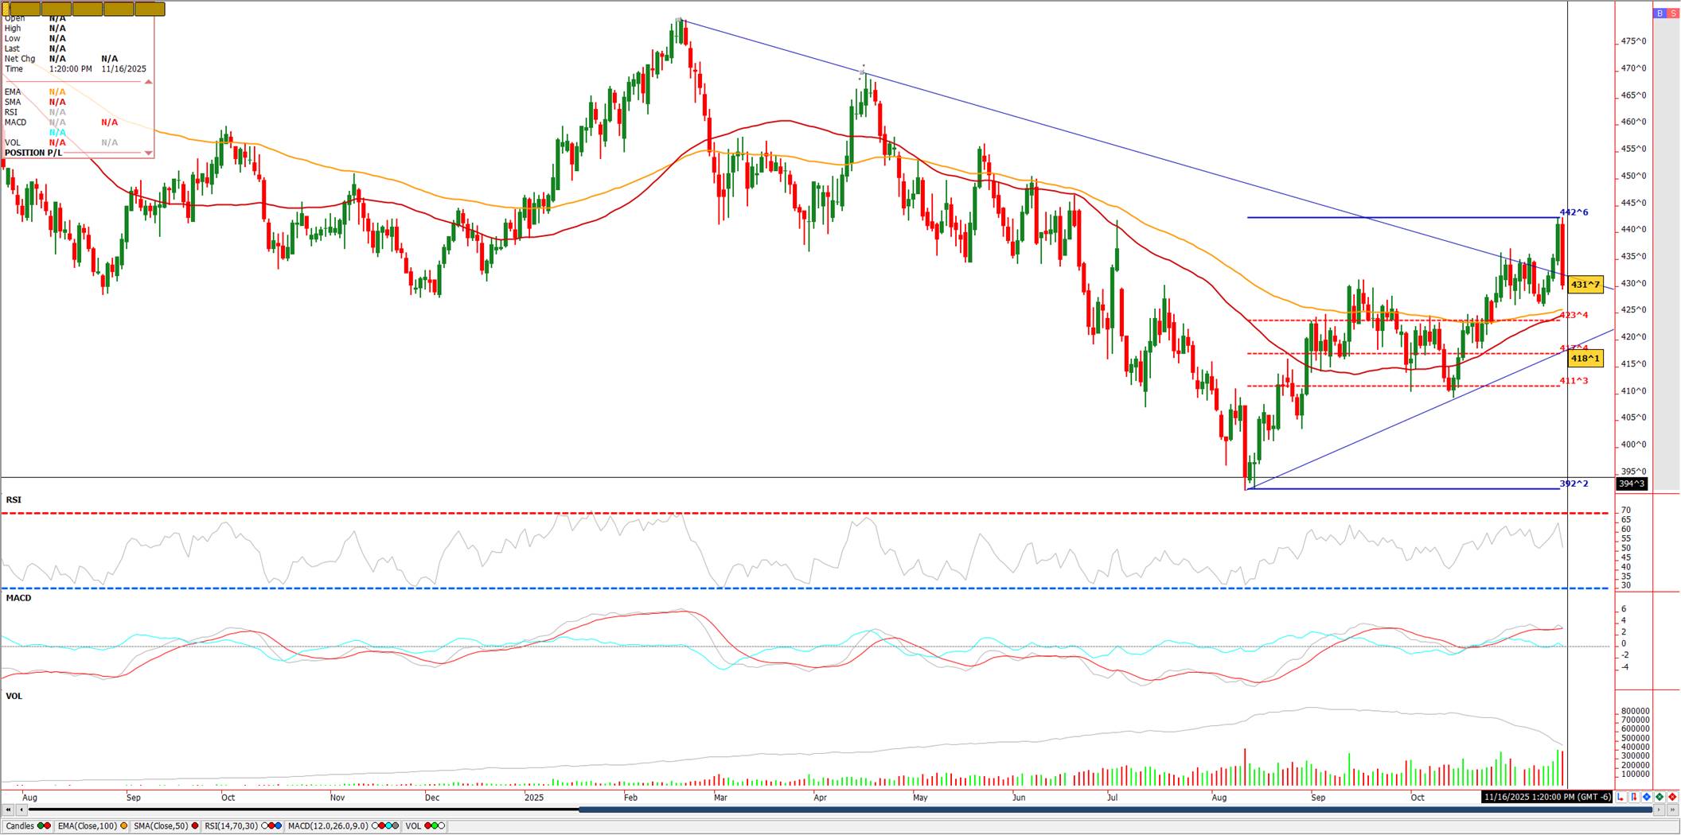Image resolution: width=1681 pixels, height=835 pixels.
Task: Open the Candles study tab
Action: 28,826
